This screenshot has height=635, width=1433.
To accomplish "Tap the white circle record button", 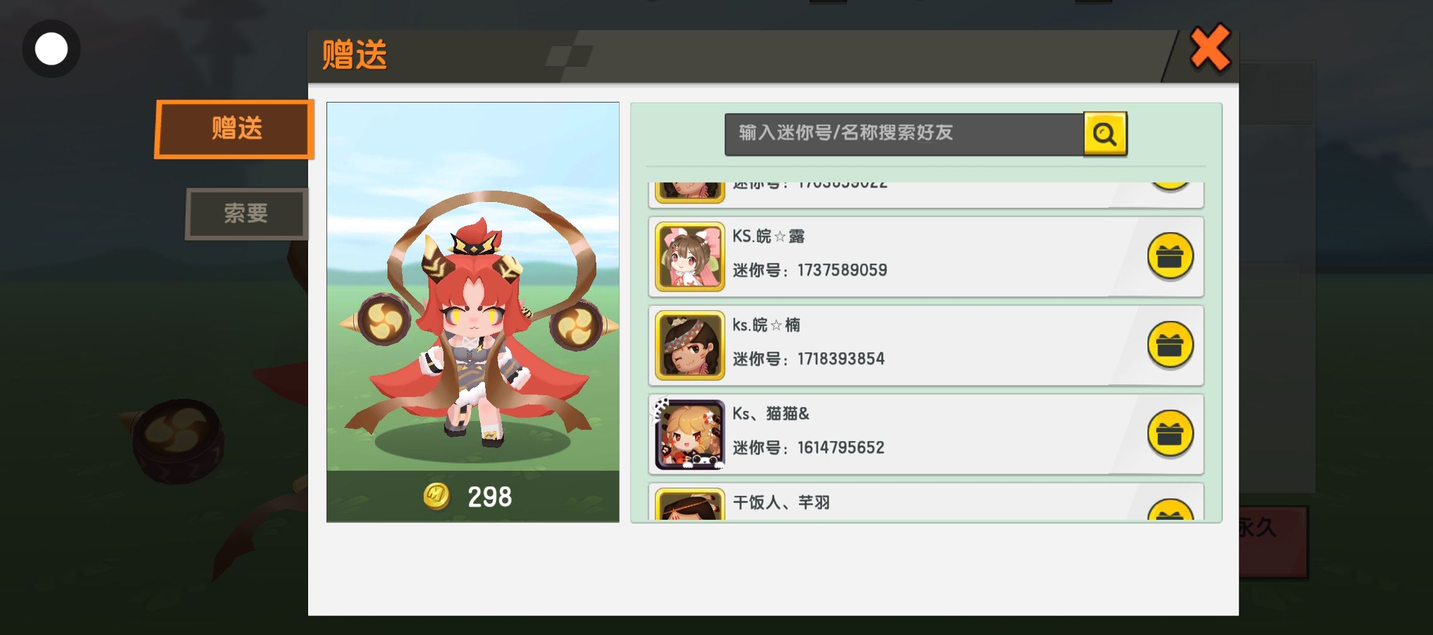I will tap(51, 49).
